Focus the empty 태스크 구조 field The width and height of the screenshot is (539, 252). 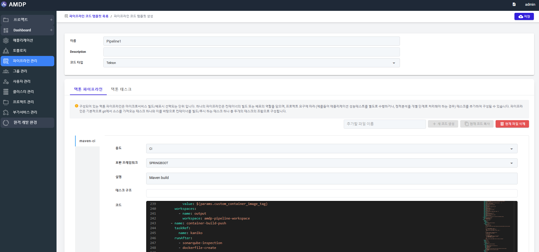(332, 193)
